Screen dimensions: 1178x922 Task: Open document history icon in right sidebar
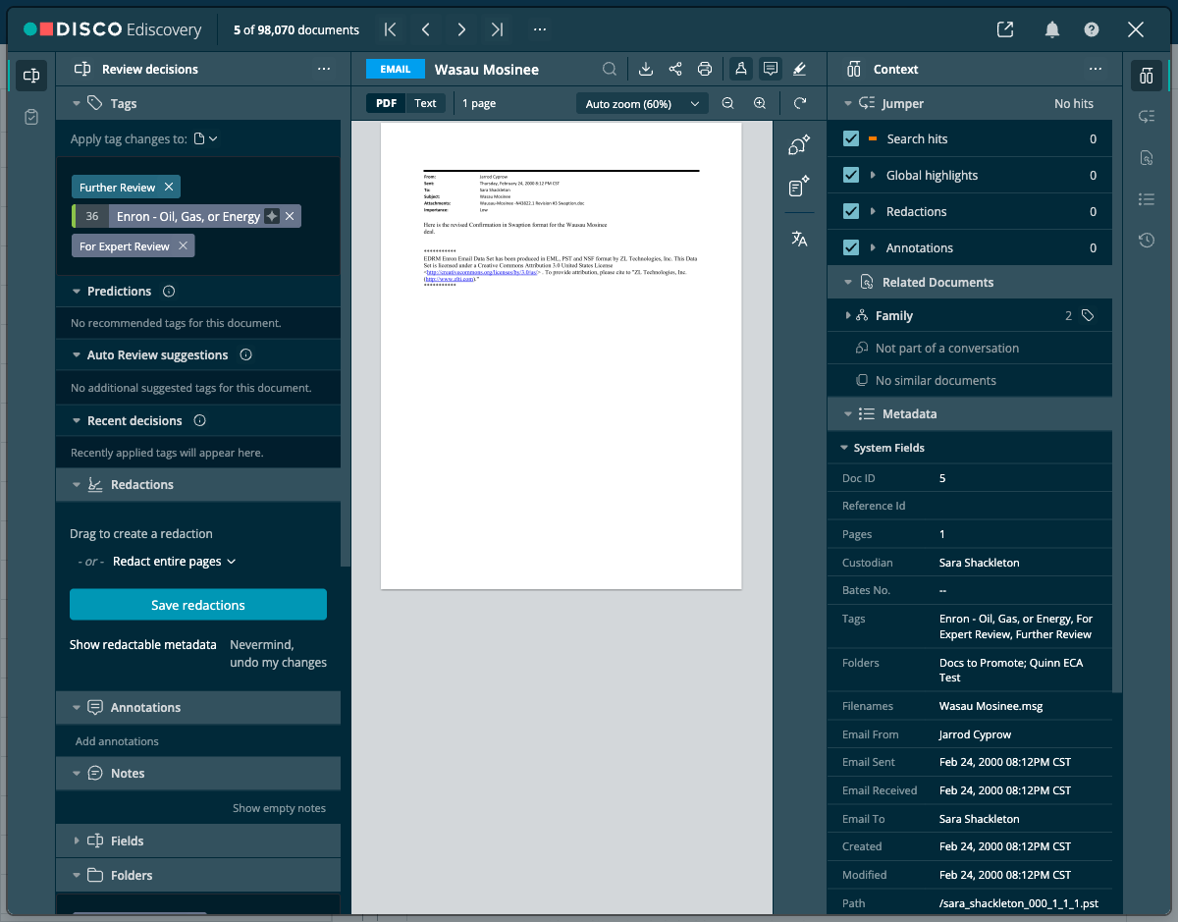pos(1147,241)
